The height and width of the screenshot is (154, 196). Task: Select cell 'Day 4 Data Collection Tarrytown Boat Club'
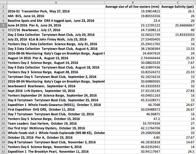pos(56,68)
